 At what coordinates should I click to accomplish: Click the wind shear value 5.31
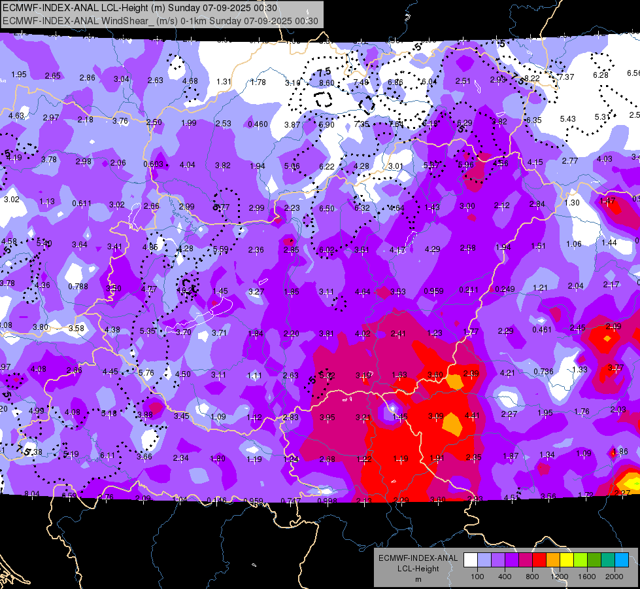point(602,117)
